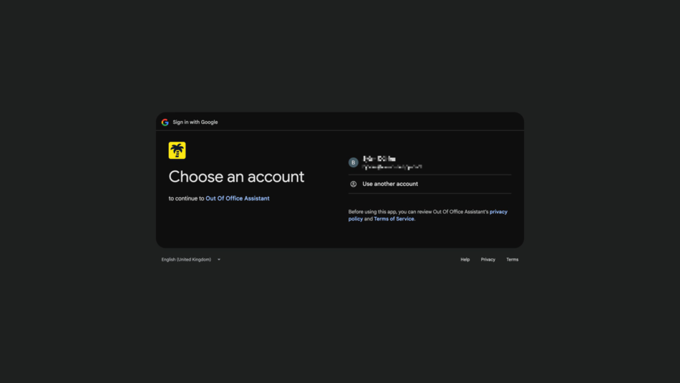Open the Out Of Office Assistant link
680x383 pixels.
237,198
